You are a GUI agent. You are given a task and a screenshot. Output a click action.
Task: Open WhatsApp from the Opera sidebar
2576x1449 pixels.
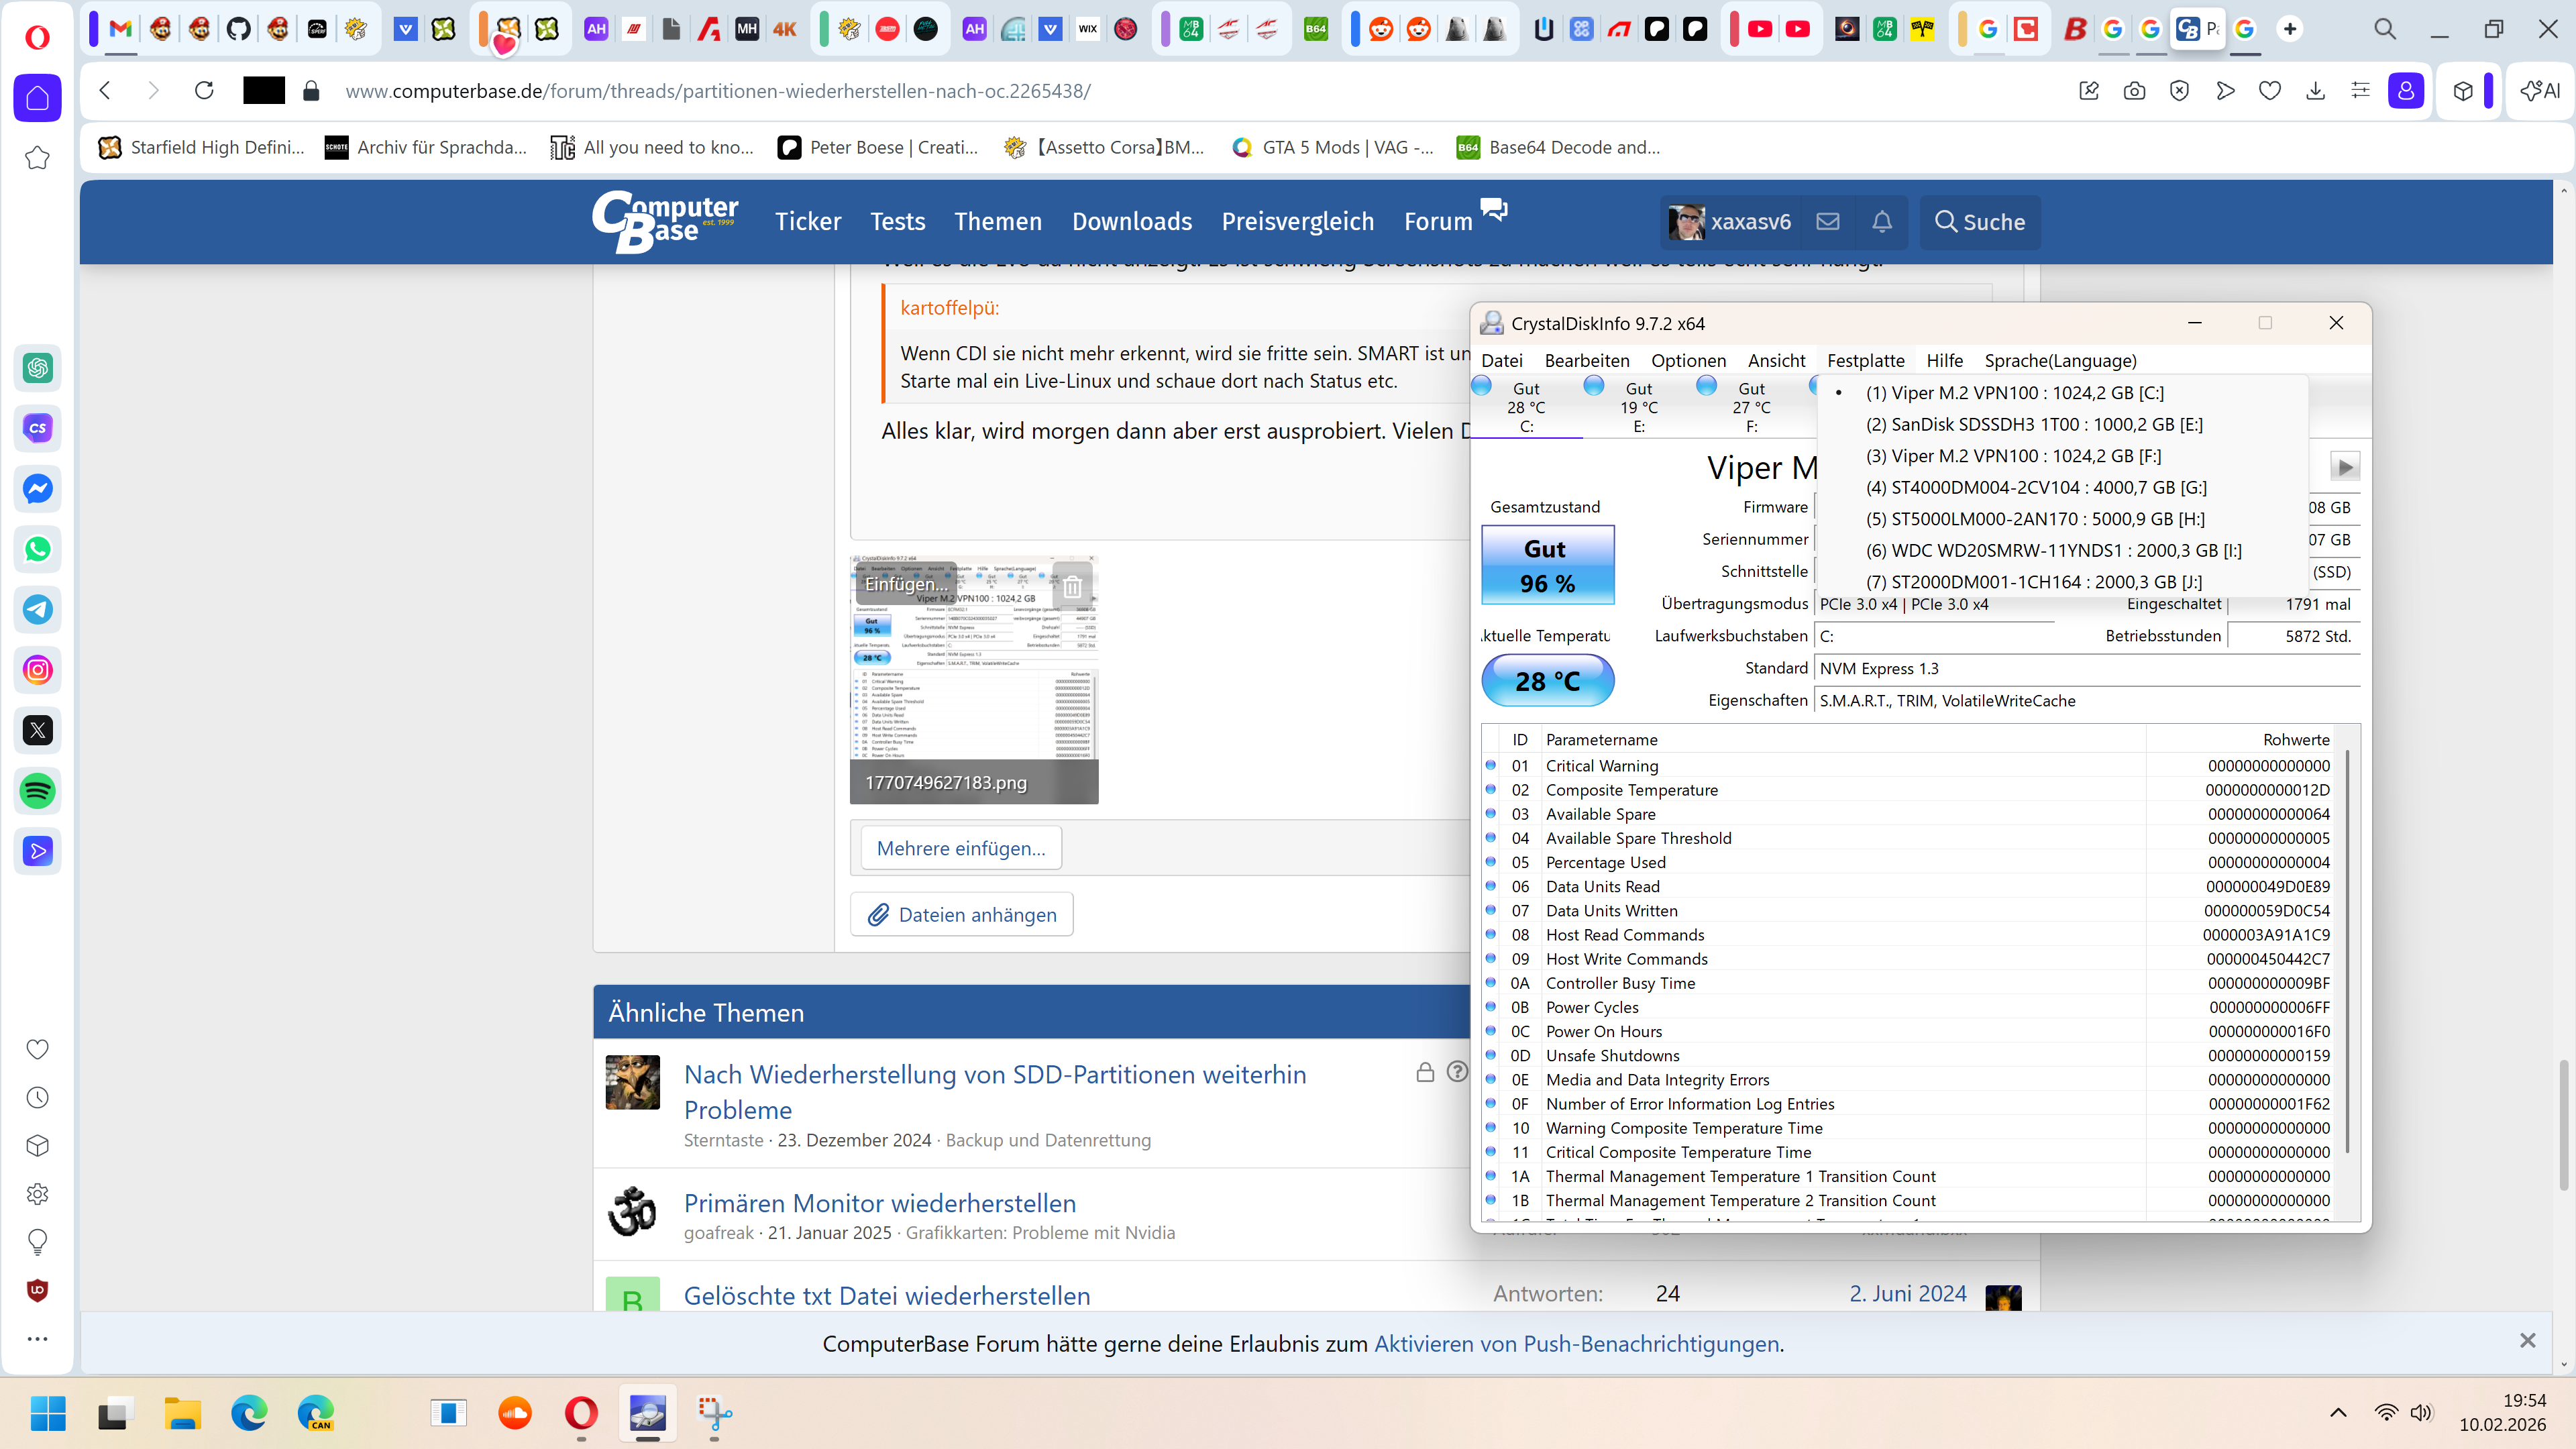click(x=38, y=549)
